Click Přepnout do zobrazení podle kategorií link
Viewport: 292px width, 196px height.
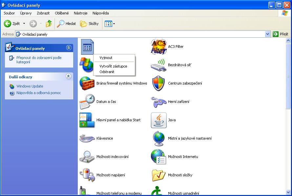(x=39, y=60)
